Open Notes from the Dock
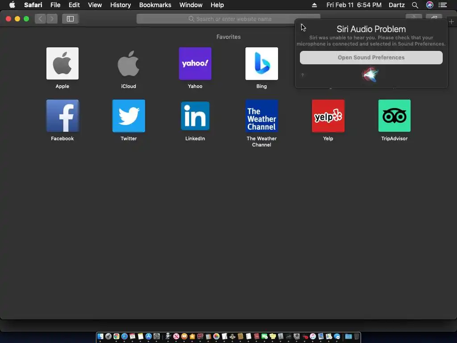Screen dimensions: 457x343 [x=141, y=336]
